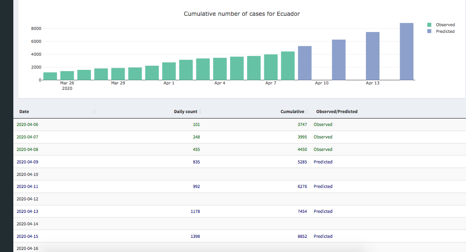Click the Daily count sort arrows

(x=200, y=111)
